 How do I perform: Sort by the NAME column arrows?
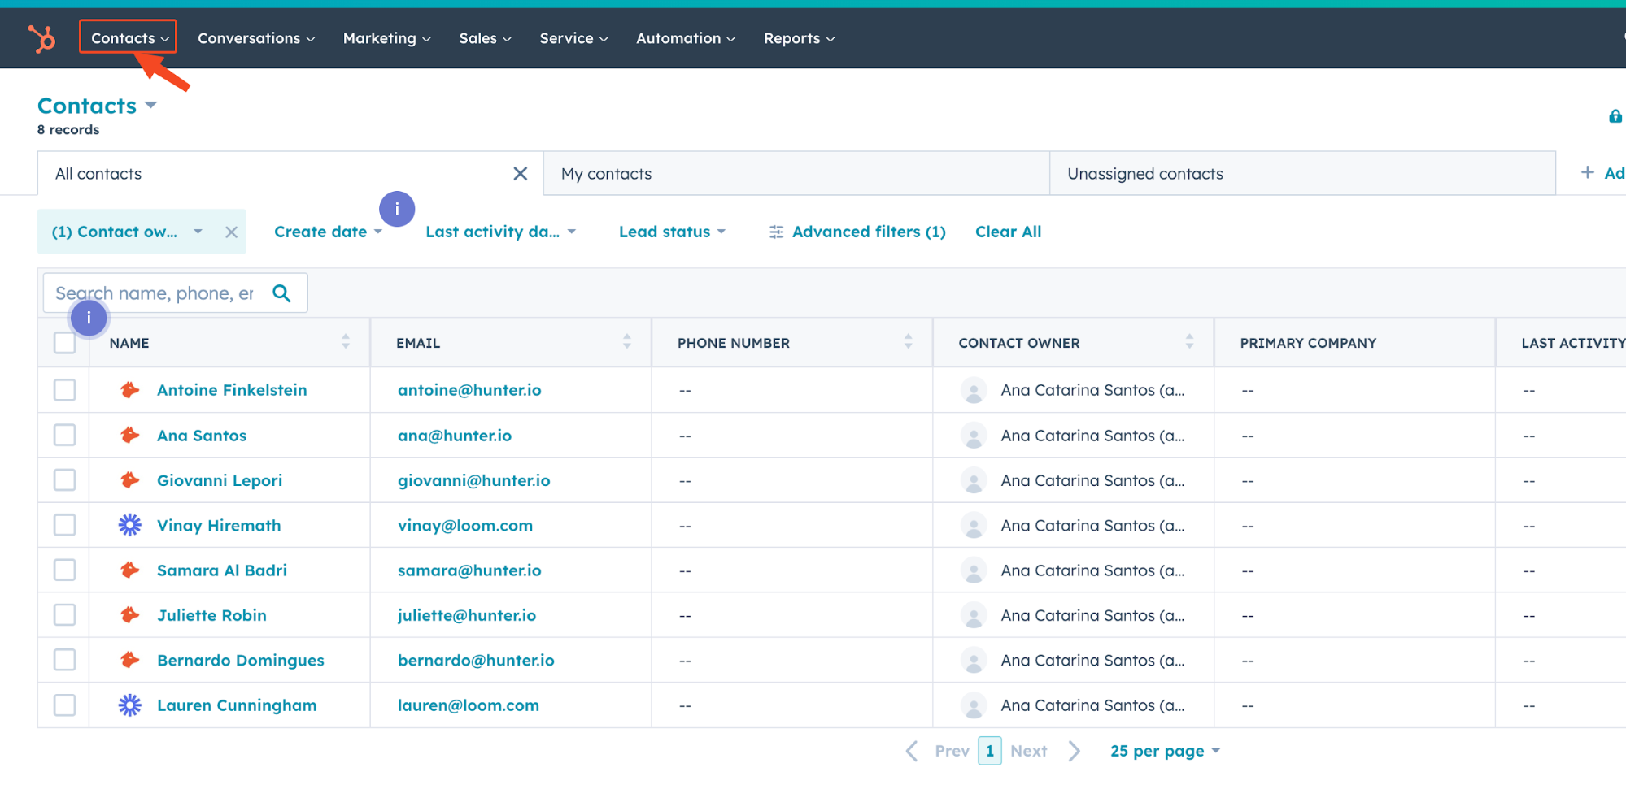point(346,342)
